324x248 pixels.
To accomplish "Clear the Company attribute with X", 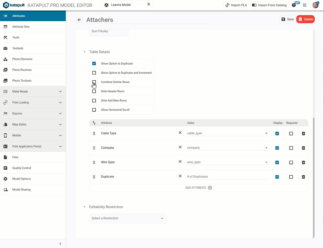I will 180,147.
